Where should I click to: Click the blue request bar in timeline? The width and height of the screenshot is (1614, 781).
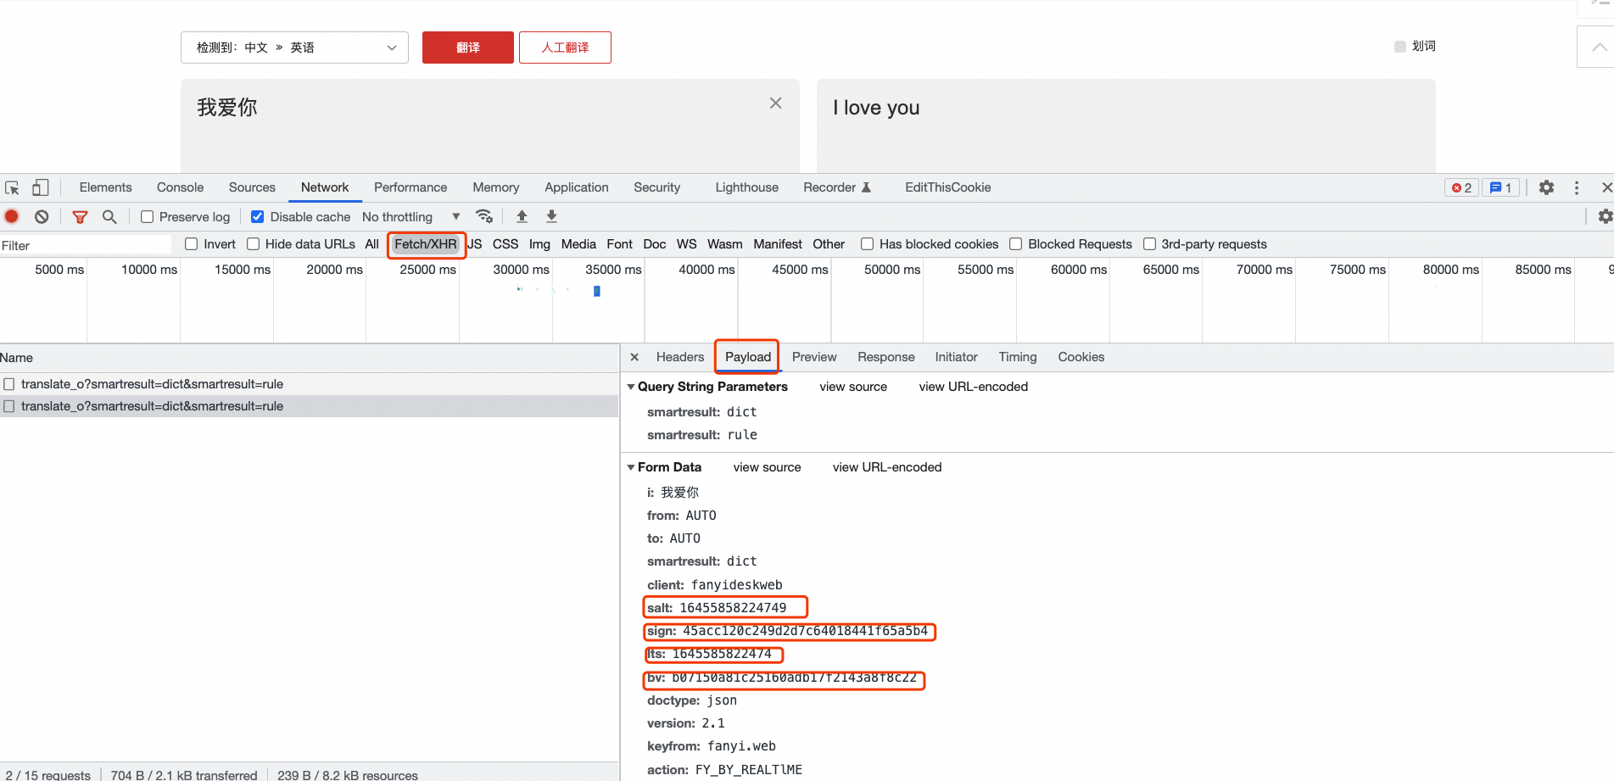[x=597, y=291]
